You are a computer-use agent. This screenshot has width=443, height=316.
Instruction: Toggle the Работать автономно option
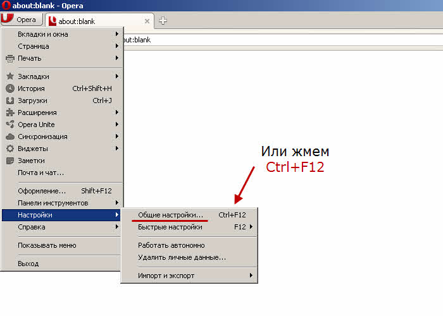click(x=172, y=245)
